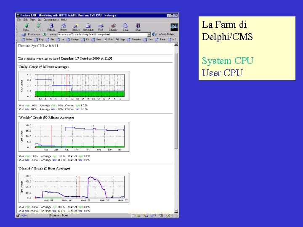Click the 'Daily' Graph (5 Minute Average) heading

(x=43, y=67)
